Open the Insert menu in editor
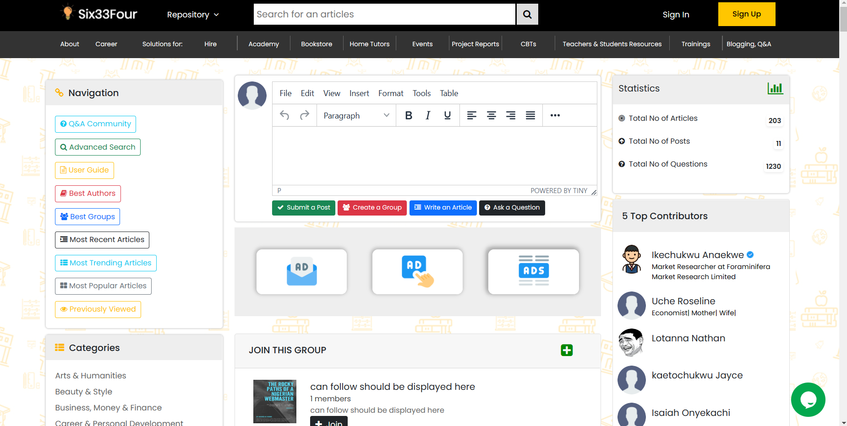 (359, 93)
